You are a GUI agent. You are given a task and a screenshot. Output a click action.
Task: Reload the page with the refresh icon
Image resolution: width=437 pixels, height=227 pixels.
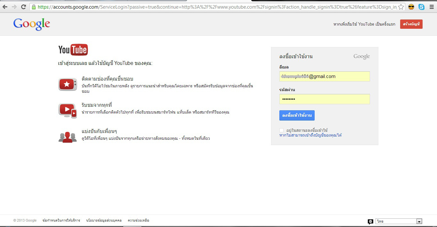[x=23, y=7]
